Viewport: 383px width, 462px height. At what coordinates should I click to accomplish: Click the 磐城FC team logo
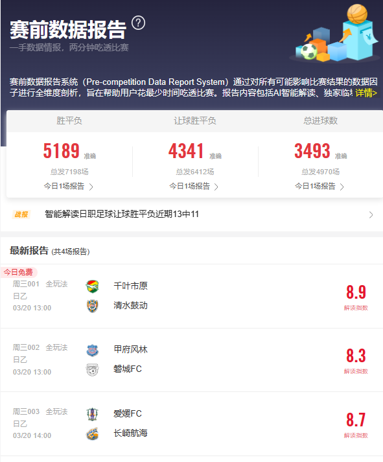[x=92, y=369]
